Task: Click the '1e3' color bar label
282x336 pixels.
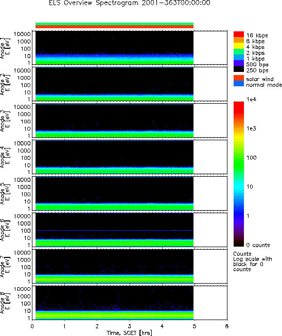Action: [x=251, y=128]
